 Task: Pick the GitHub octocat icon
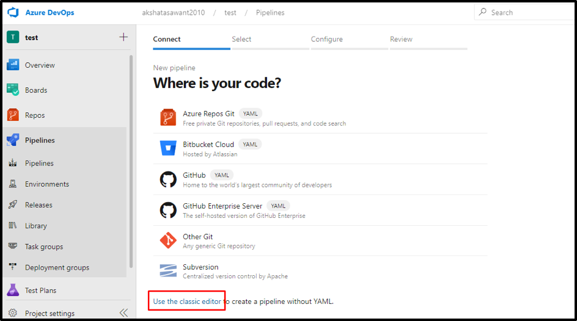pyautogui.click(x=168, y=179)
